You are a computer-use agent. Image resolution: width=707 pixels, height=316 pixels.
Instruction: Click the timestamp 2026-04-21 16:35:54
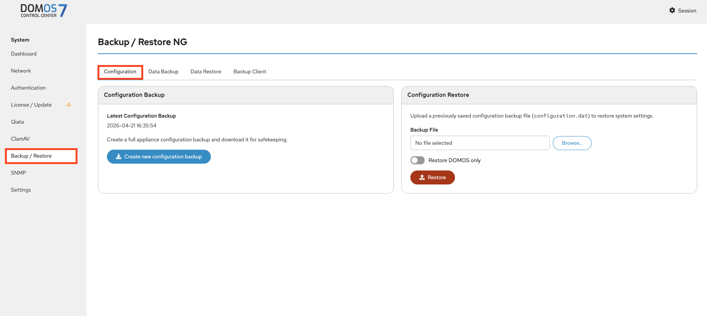(x=131, y=125)
